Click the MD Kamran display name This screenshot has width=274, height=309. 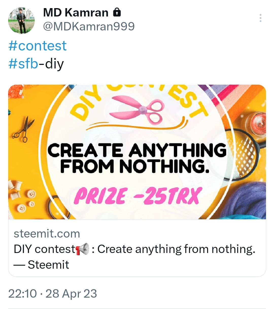click(x=76, y=13)
